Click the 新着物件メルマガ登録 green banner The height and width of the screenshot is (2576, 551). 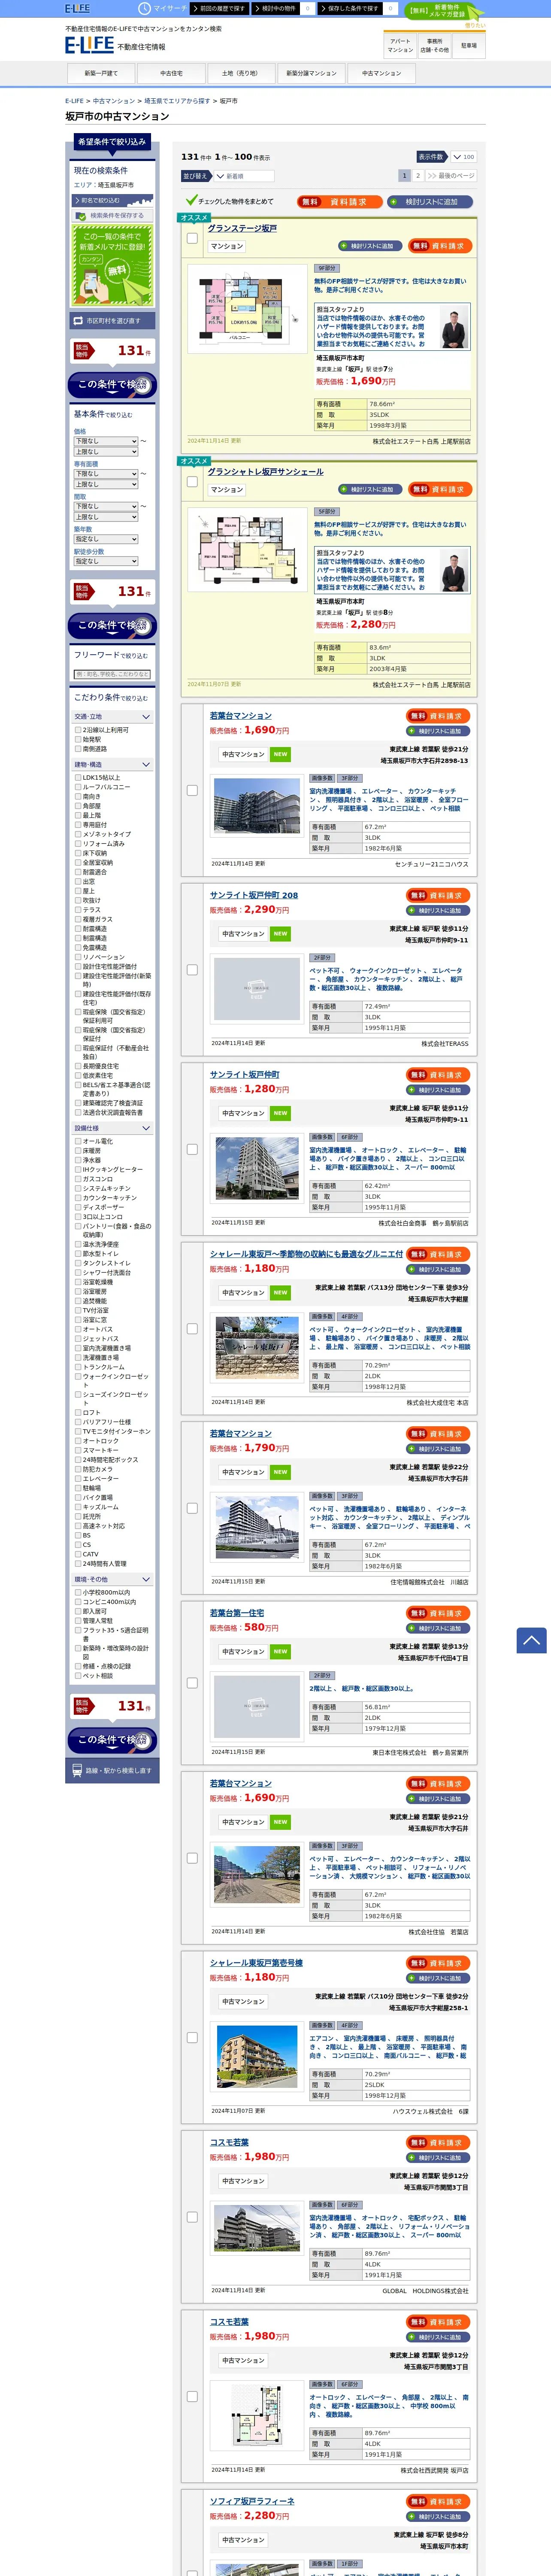point(444,11)
